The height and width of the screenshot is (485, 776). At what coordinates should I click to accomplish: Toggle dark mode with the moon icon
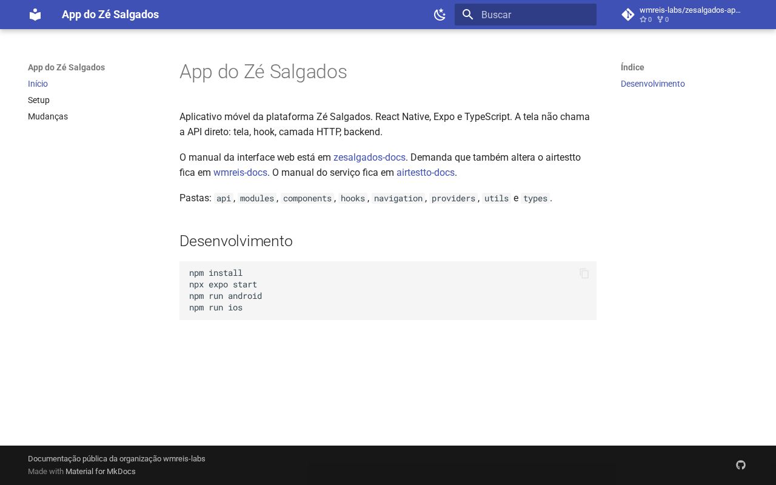(440, 15)
